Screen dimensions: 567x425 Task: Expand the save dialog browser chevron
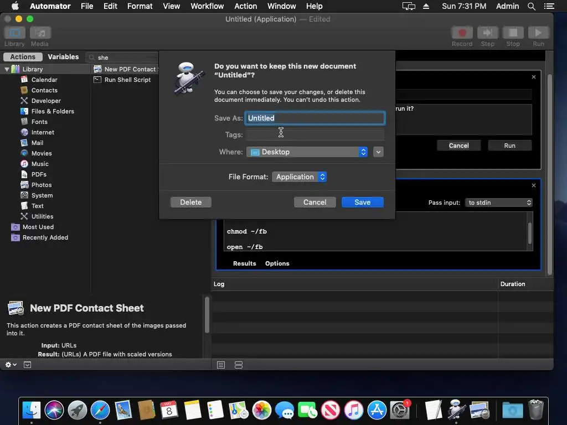coord(378,152)
